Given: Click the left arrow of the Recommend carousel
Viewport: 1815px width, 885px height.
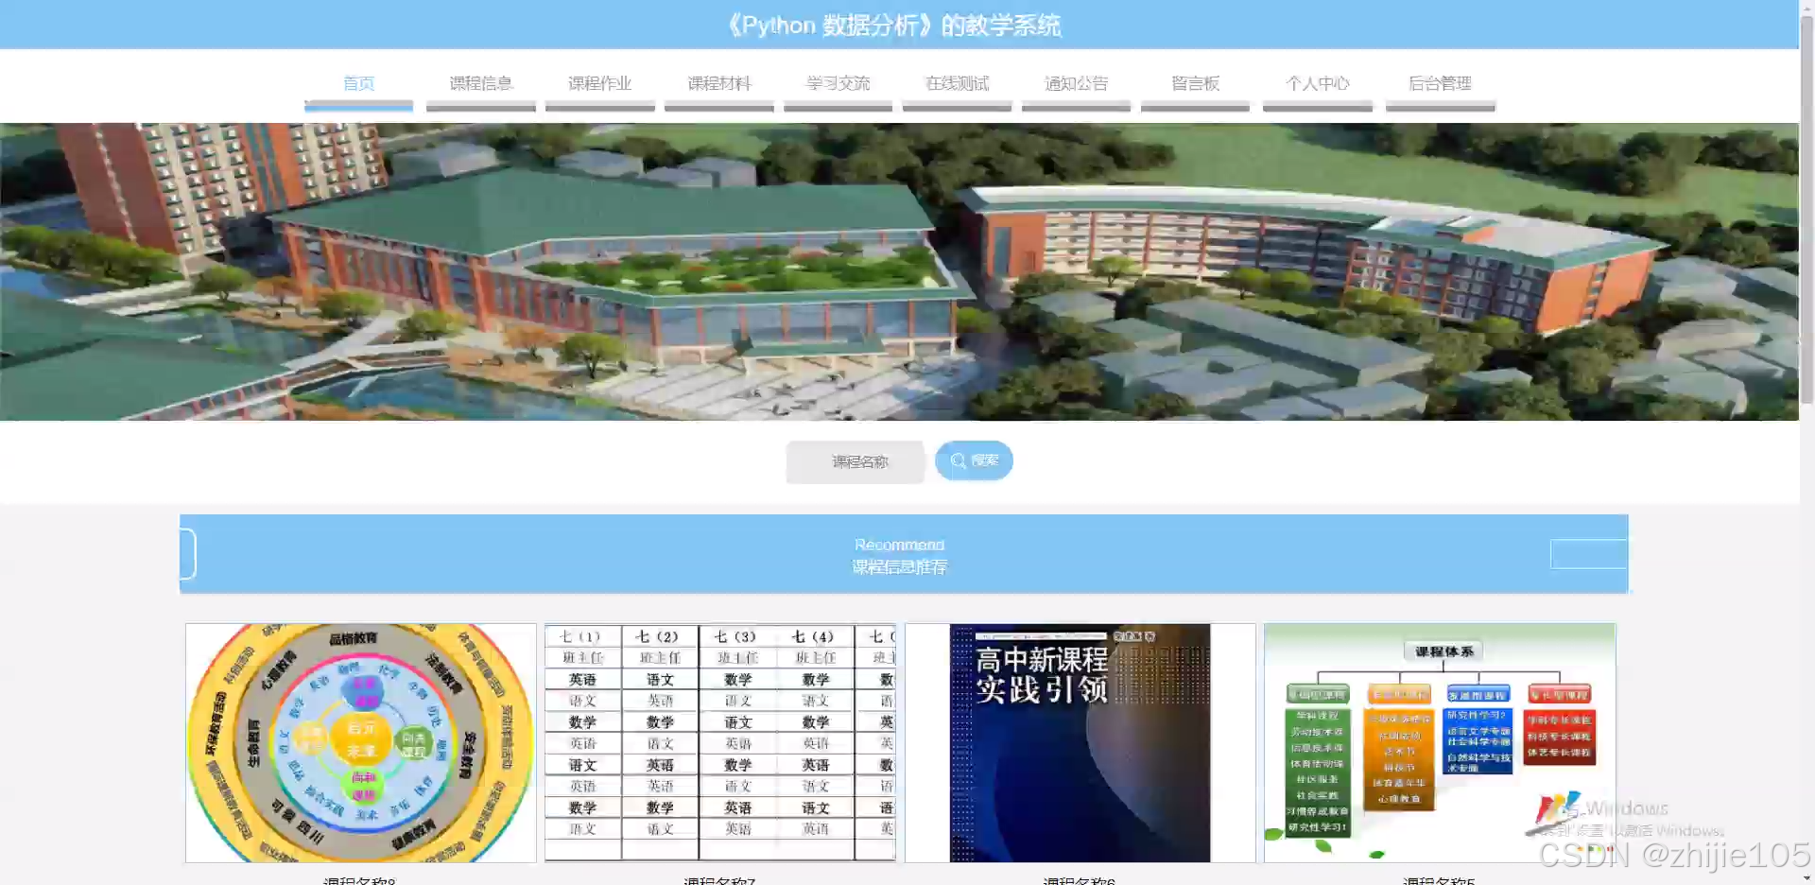Looking at the screenshot, I should (x=188, y=554).
